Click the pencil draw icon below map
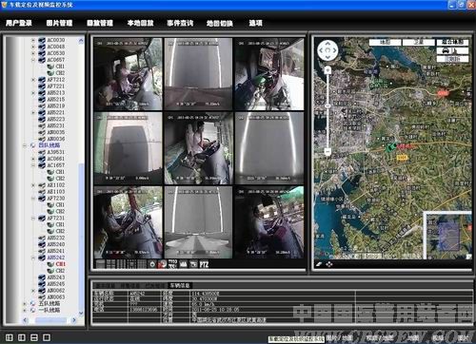 tap(319, 264)
